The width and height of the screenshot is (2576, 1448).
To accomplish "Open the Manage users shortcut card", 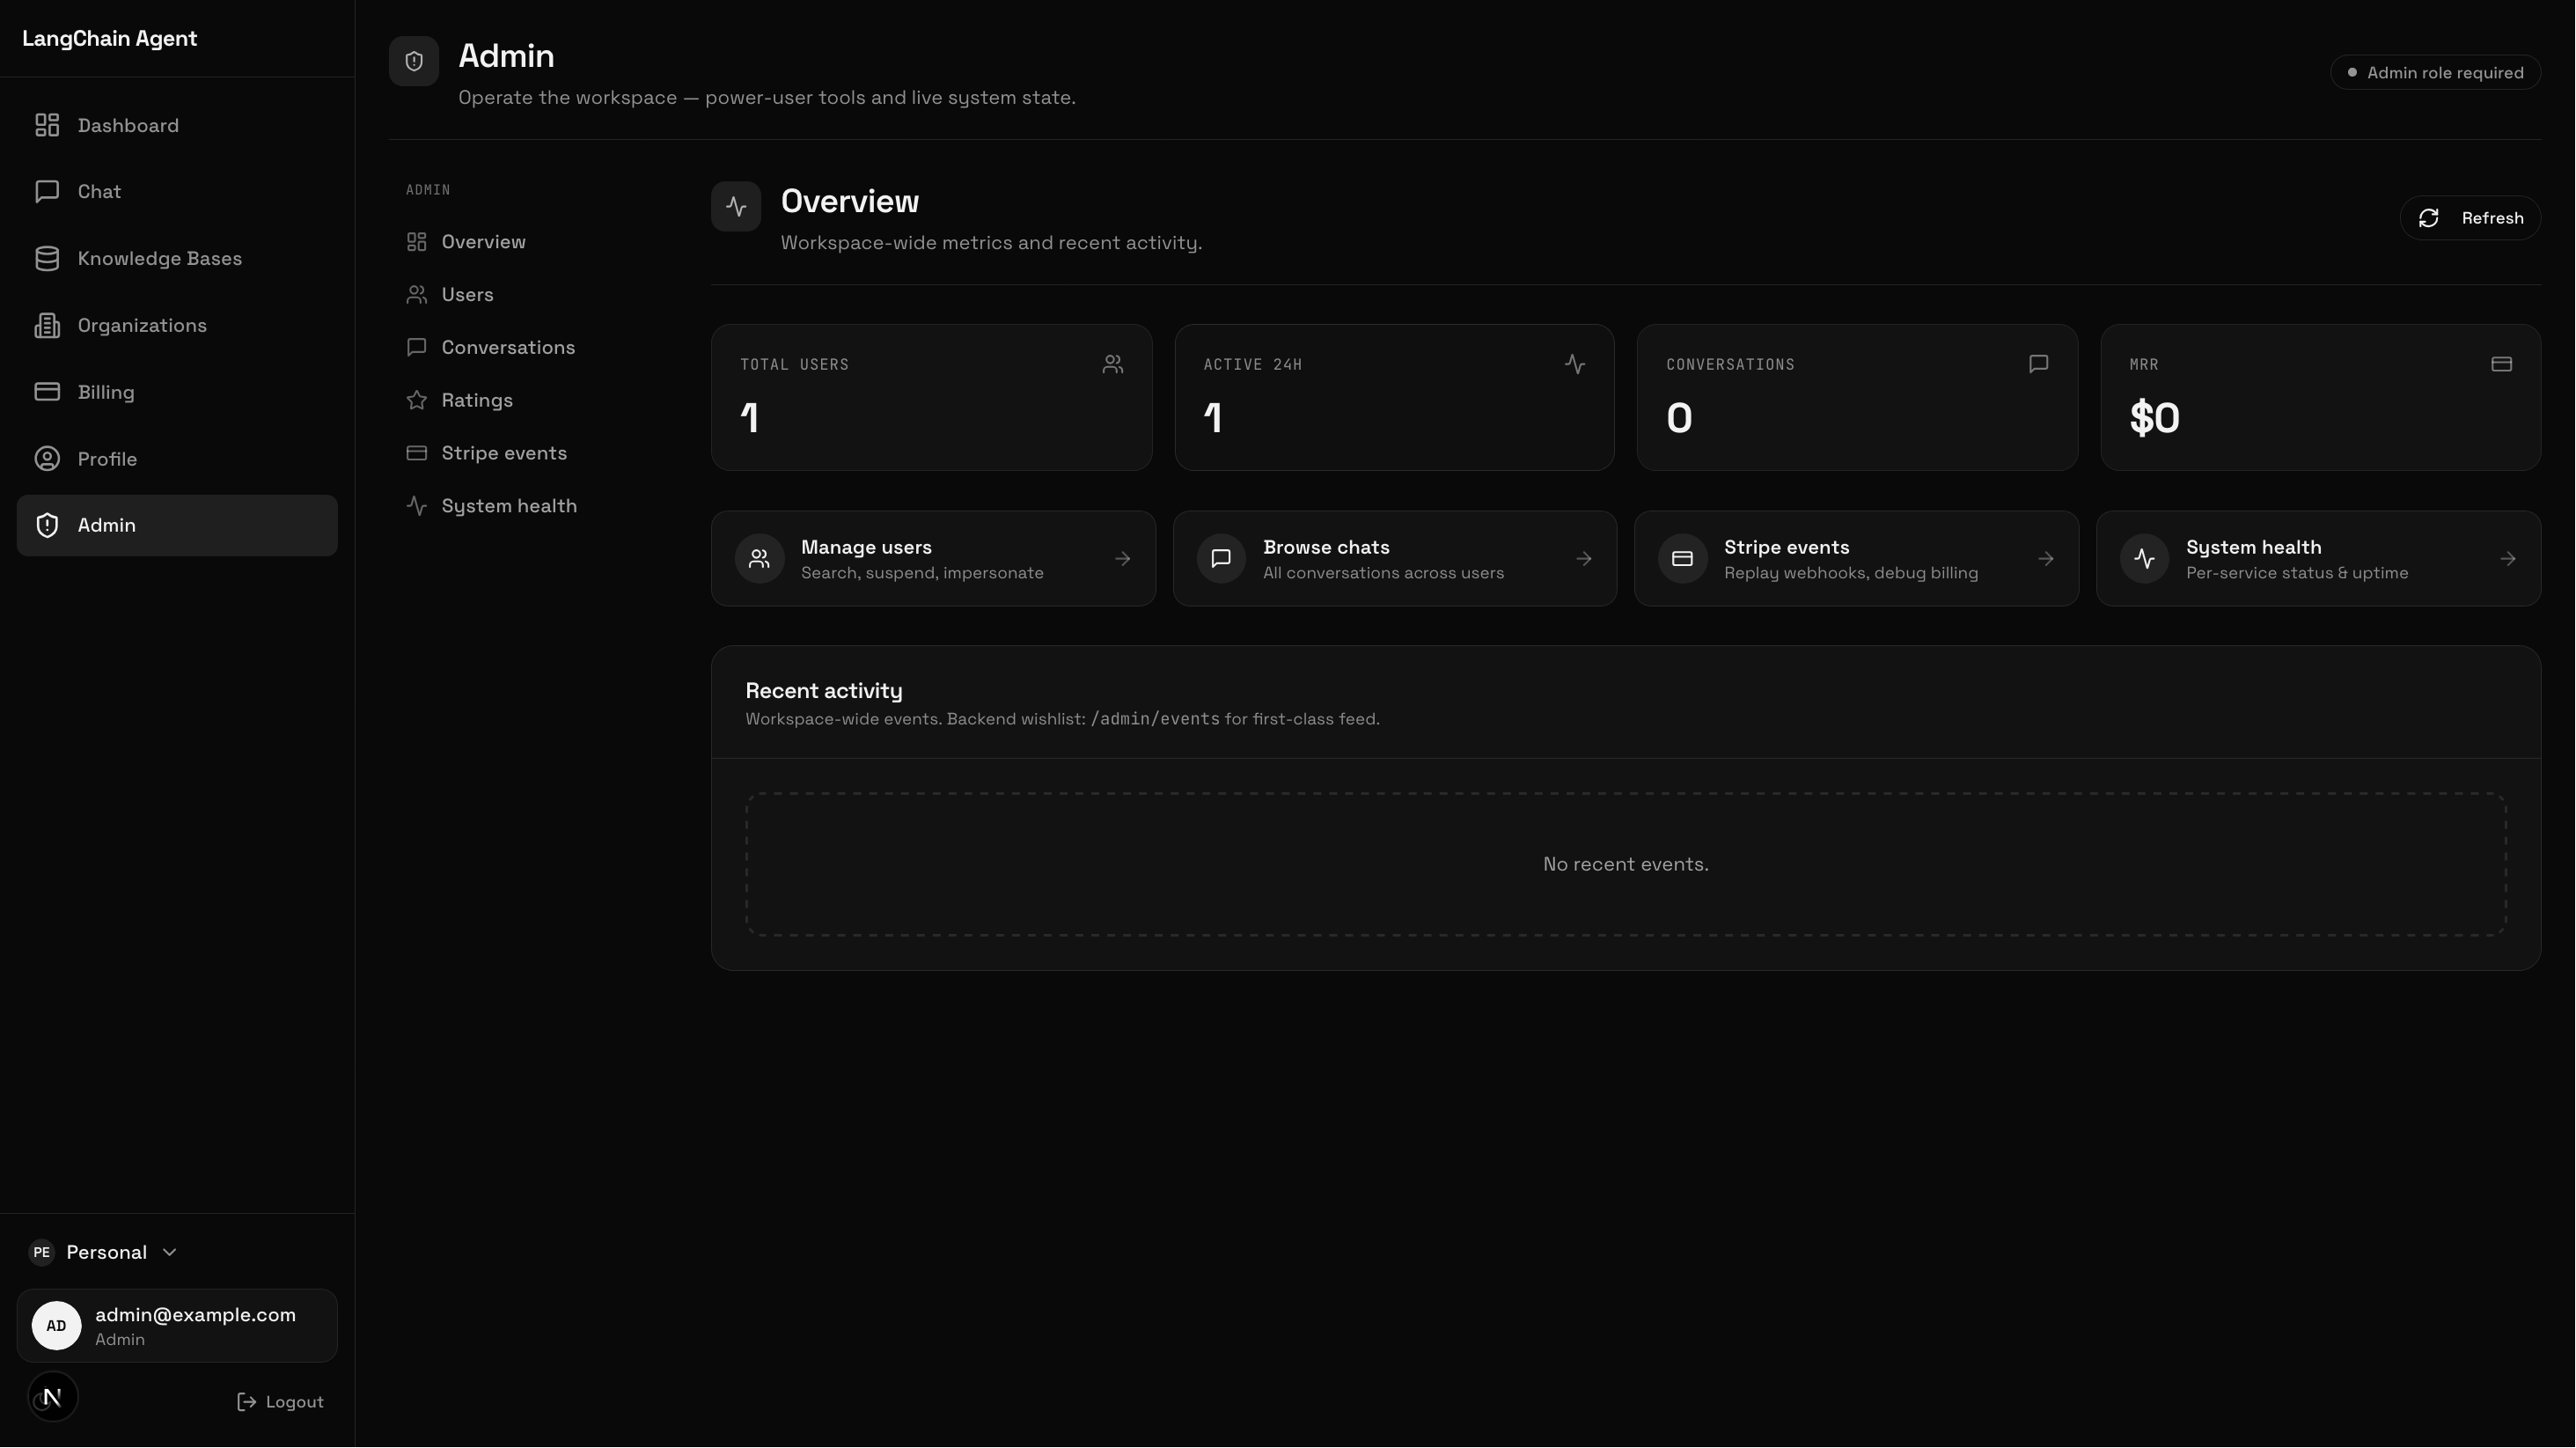I will [x=933, y=559].
